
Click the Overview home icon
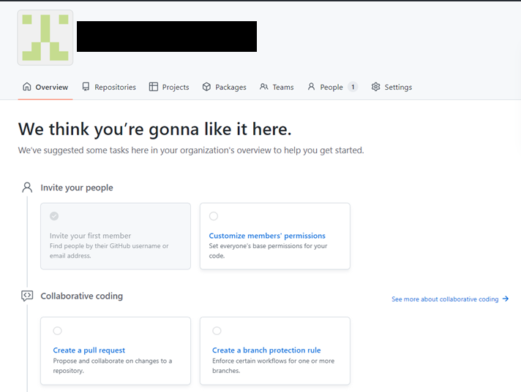27,87
